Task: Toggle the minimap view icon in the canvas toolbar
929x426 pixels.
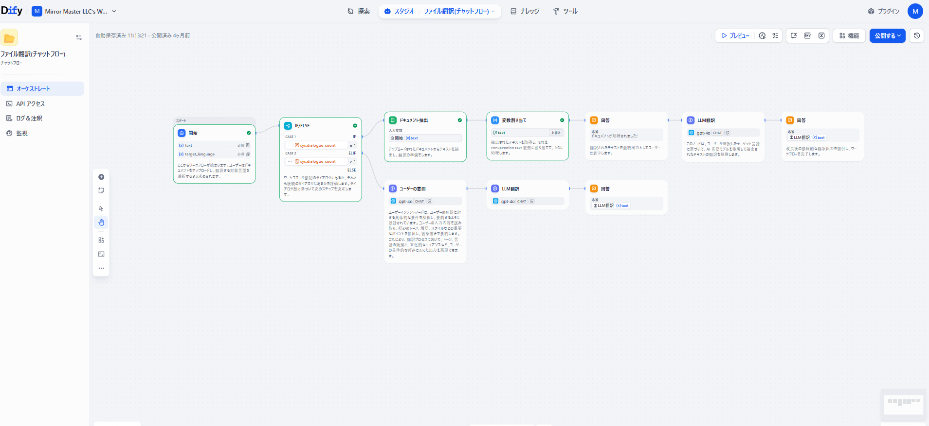Action: [x=101, y=254]
